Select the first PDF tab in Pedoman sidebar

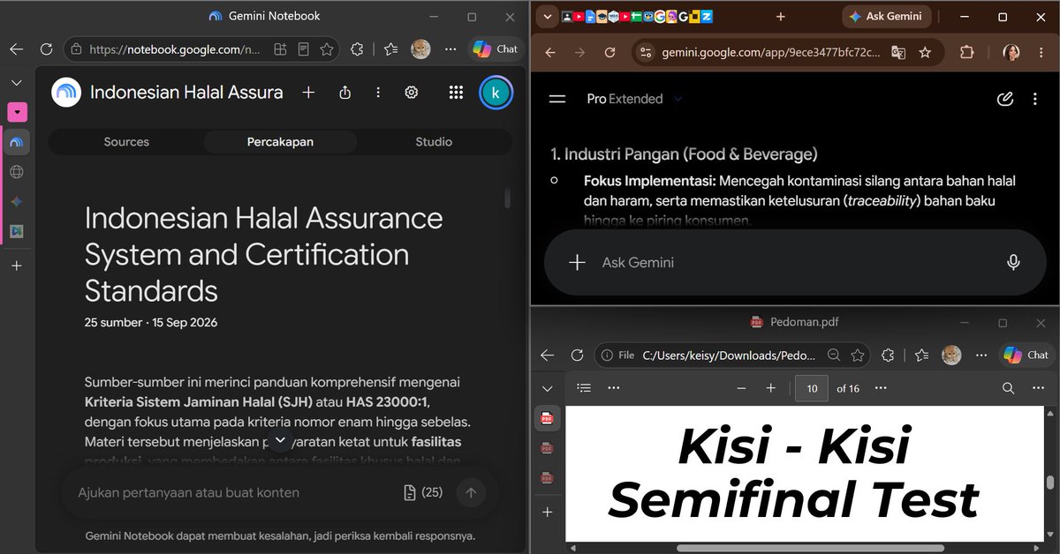tap(547, 418)
